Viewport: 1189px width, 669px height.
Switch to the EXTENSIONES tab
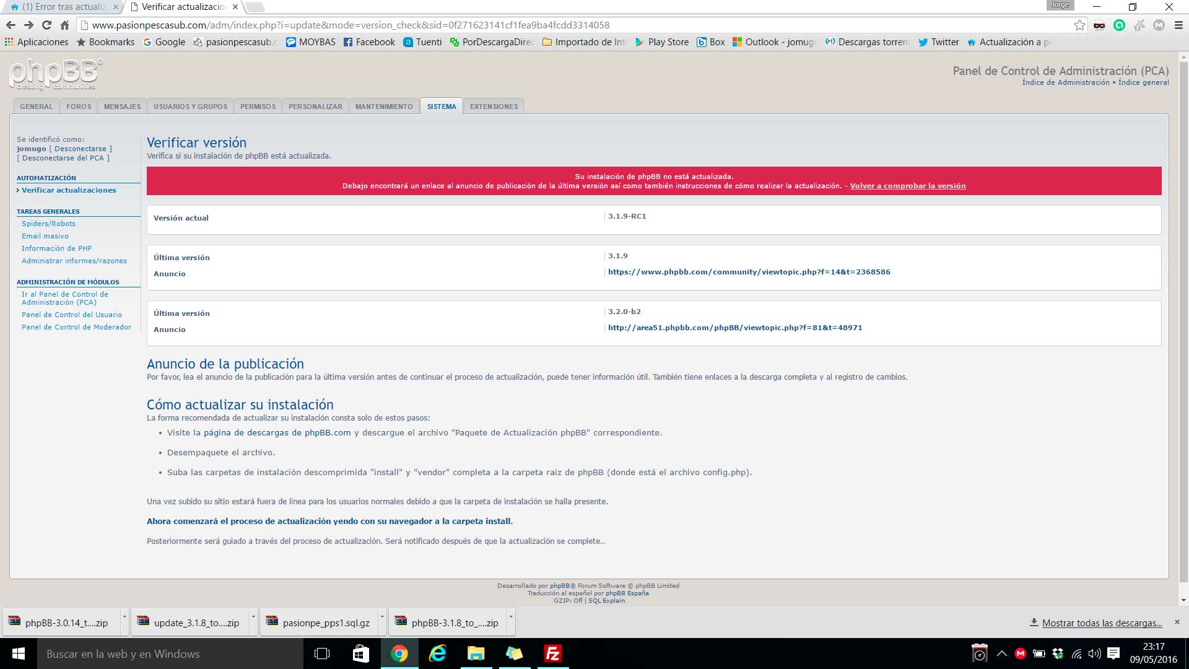pos(494,107)
